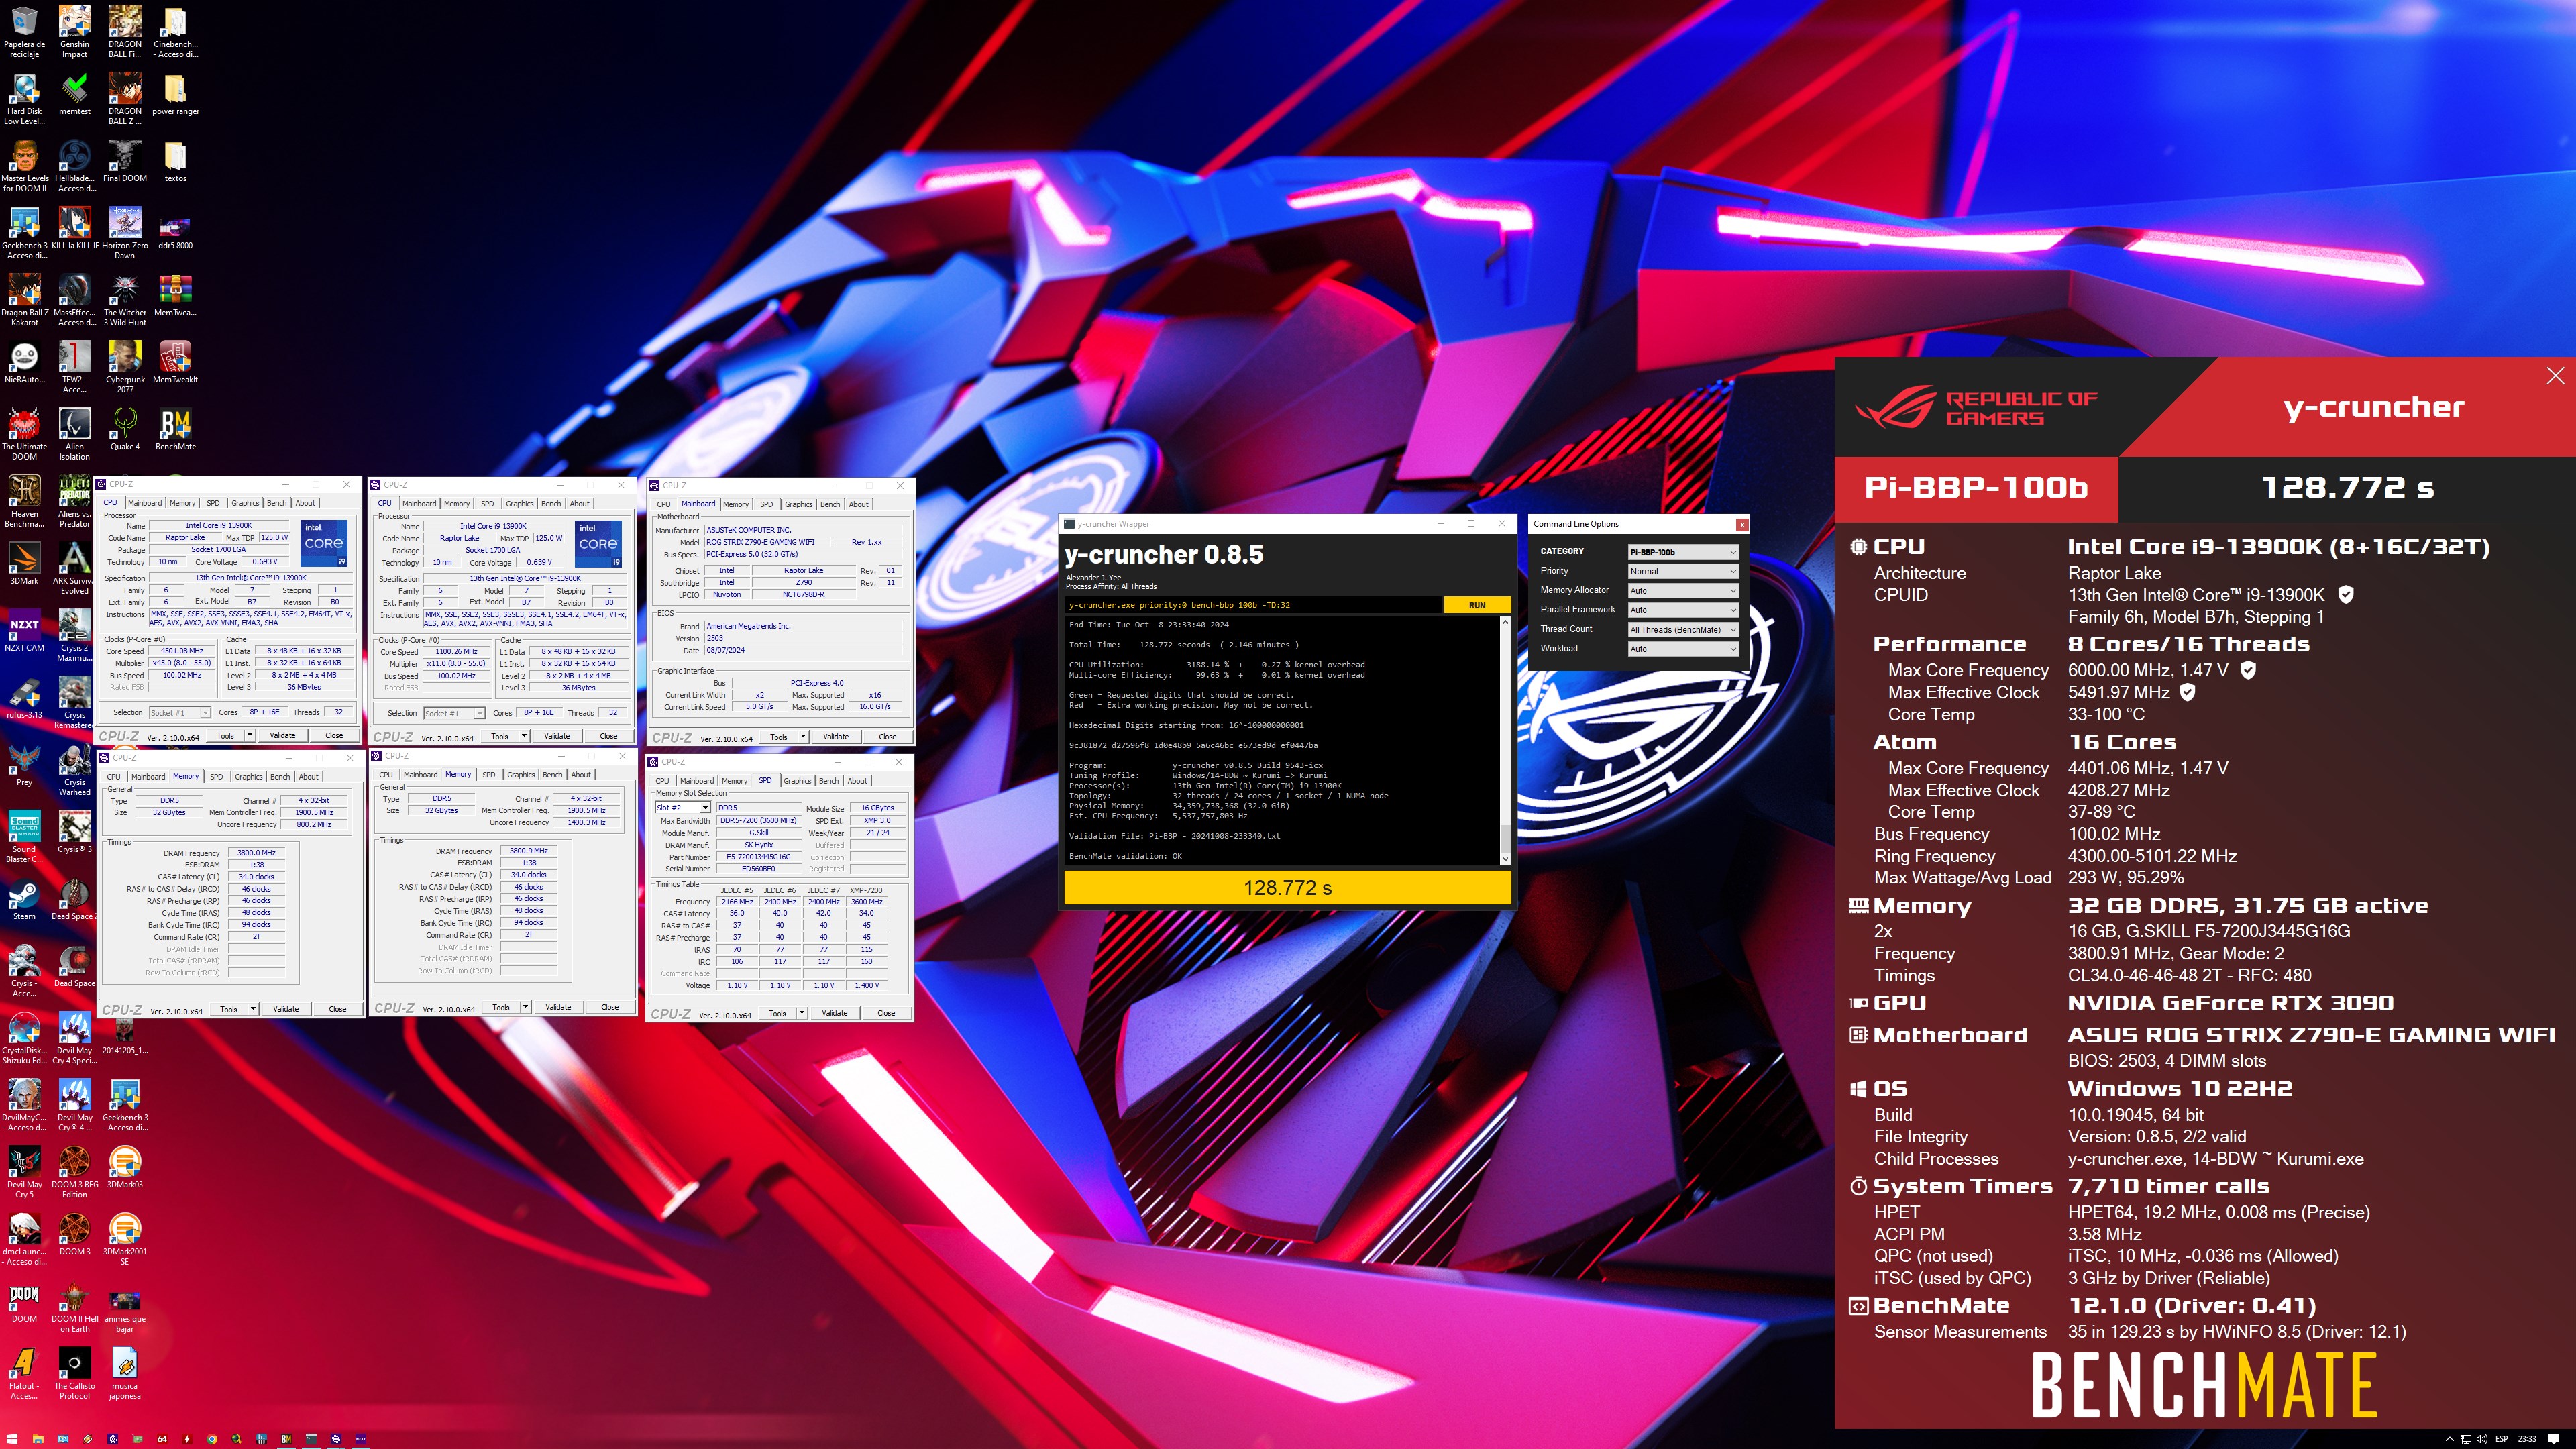Open the memtest desktop icon
Viewport: 2576px width, 1449px height.
click(74, 95)
